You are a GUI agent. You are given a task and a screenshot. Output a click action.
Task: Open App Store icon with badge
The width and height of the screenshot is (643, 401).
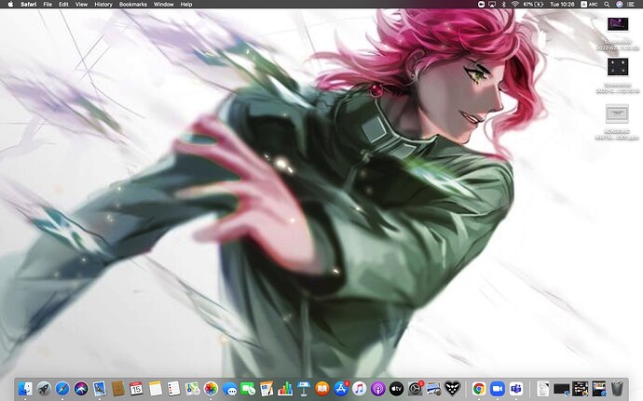[x=341, y=388]
